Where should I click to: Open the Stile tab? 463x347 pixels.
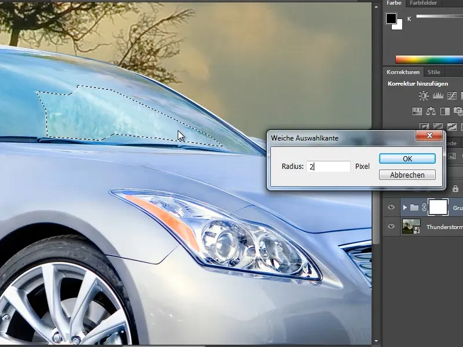(x=433, y=72)
